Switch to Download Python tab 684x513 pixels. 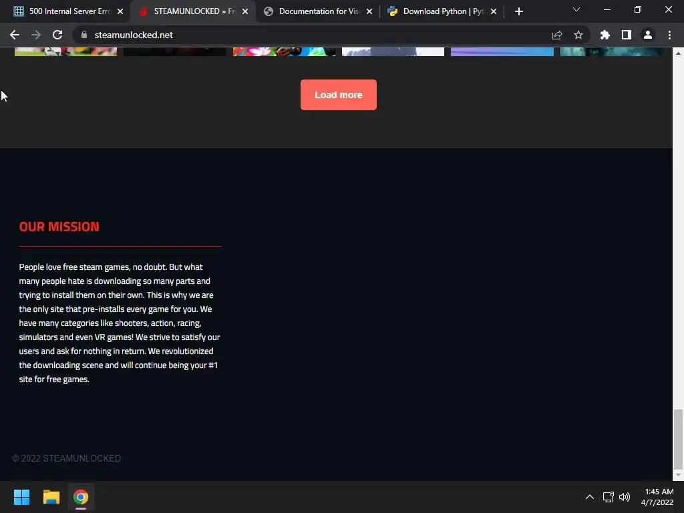(x=442, y=11)
